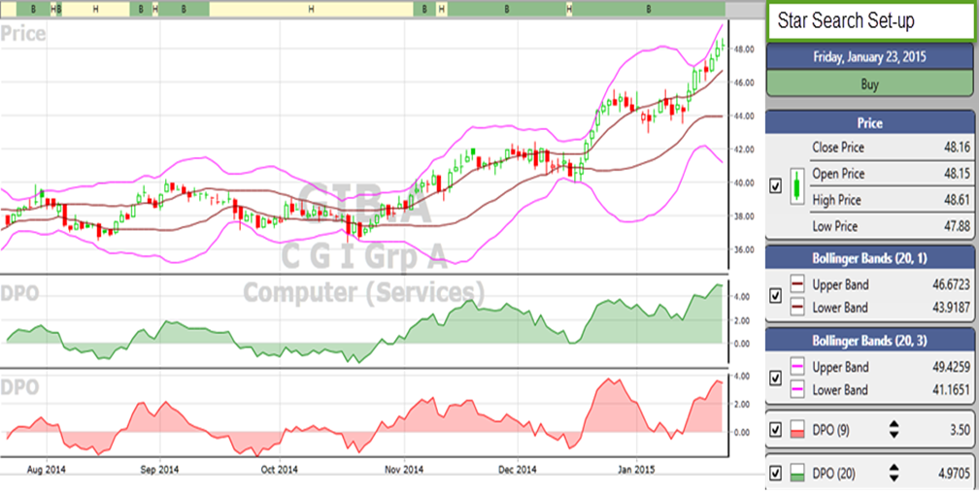
Task: Click the Friday, January 23, 2015 date bar
Action: 870,57
